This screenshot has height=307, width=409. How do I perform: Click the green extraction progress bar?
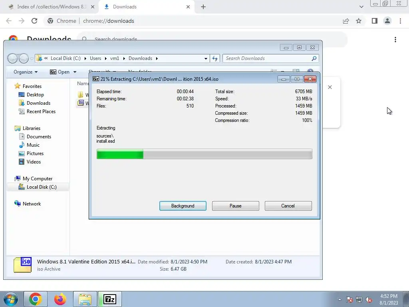(204, 154)
